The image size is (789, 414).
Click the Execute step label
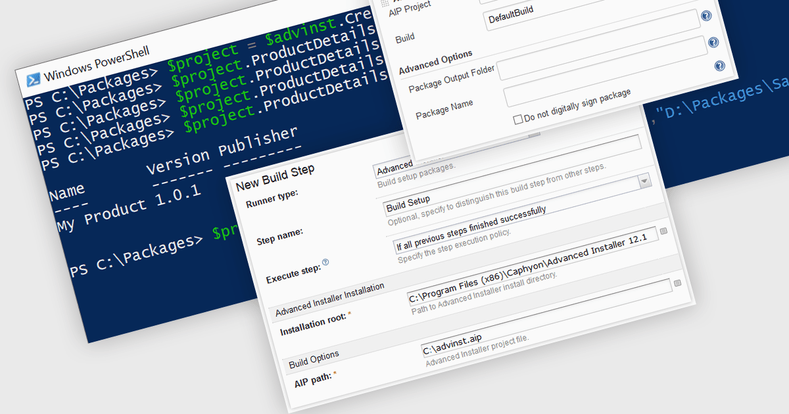pyautogui.click(x=293, y=275)
